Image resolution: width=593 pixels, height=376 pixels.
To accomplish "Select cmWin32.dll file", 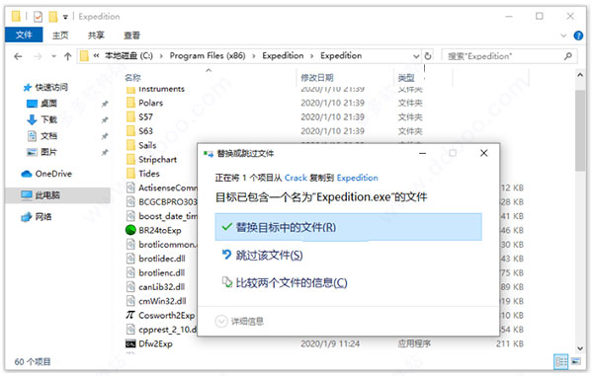I will pos(162,301).
